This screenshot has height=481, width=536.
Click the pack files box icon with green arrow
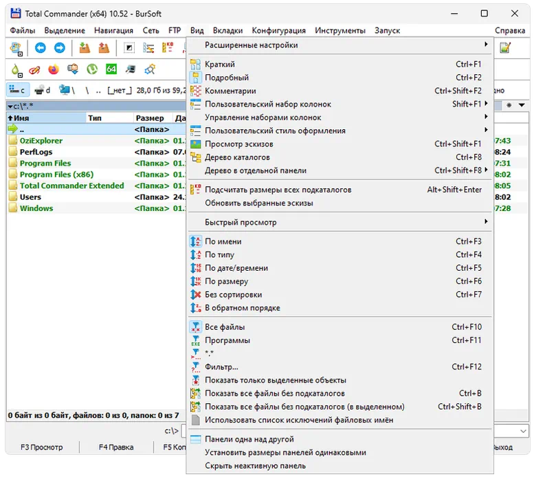coord(84,48)
